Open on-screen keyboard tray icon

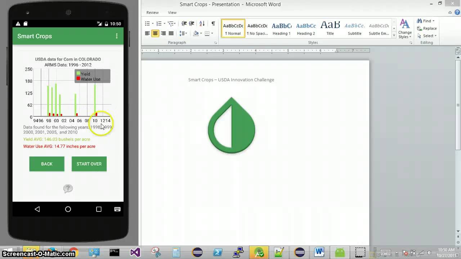click(x=385, y=252)
